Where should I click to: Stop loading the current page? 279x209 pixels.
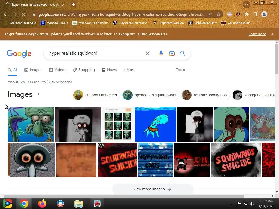click(x=23, y=14)
